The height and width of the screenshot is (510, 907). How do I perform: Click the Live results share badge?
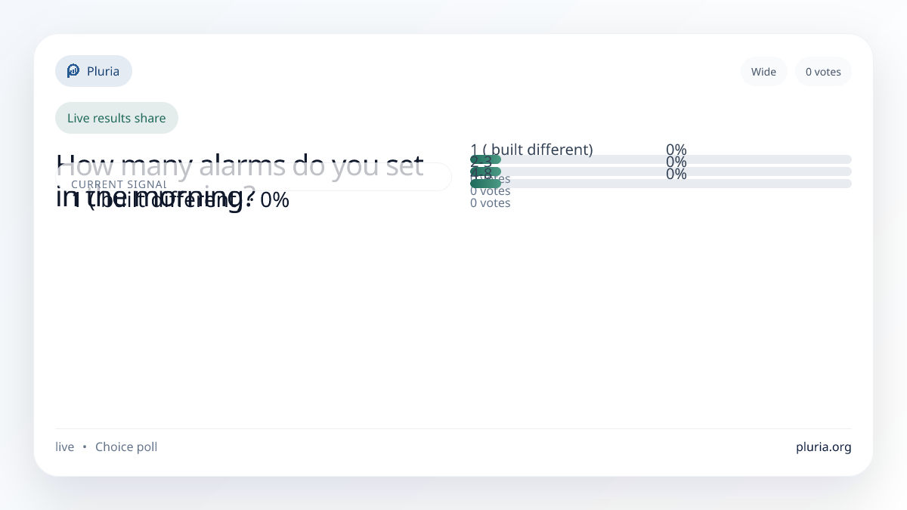click(116, 118)
